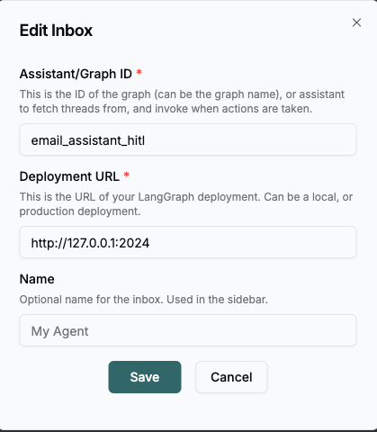Click the Deployment URL label

[69, 176]
